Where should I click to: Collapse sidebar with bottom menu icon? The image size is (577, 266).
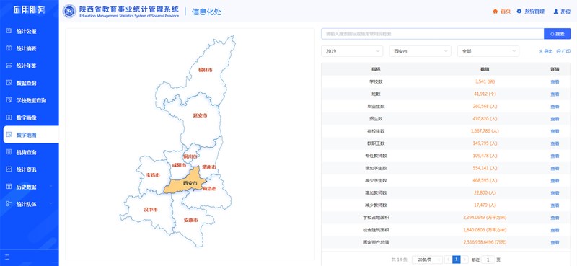pos(7,257)
